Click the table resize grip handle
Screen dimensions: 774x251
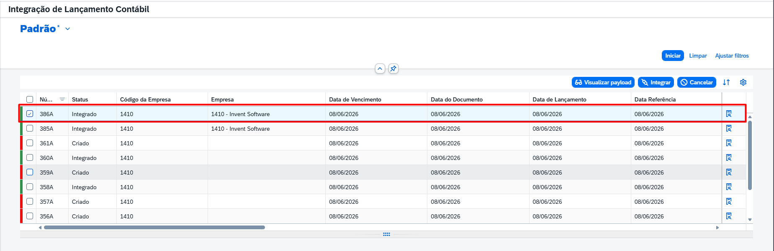[386, 234]
